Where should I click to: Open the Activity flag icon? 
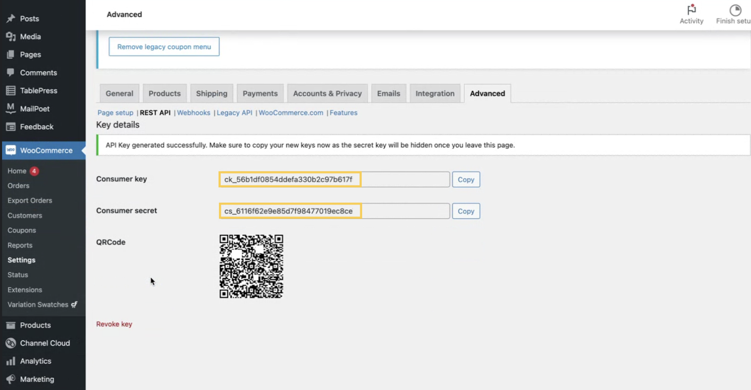(x=691, y=10)
